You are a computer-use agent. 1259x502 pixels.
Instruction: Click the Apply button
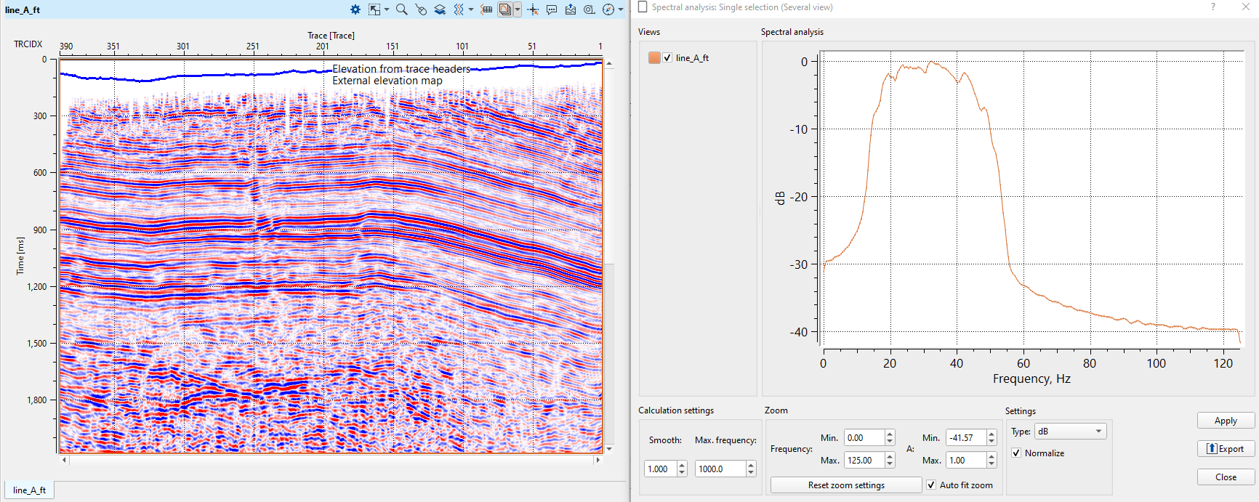(x=1226, y=421)
